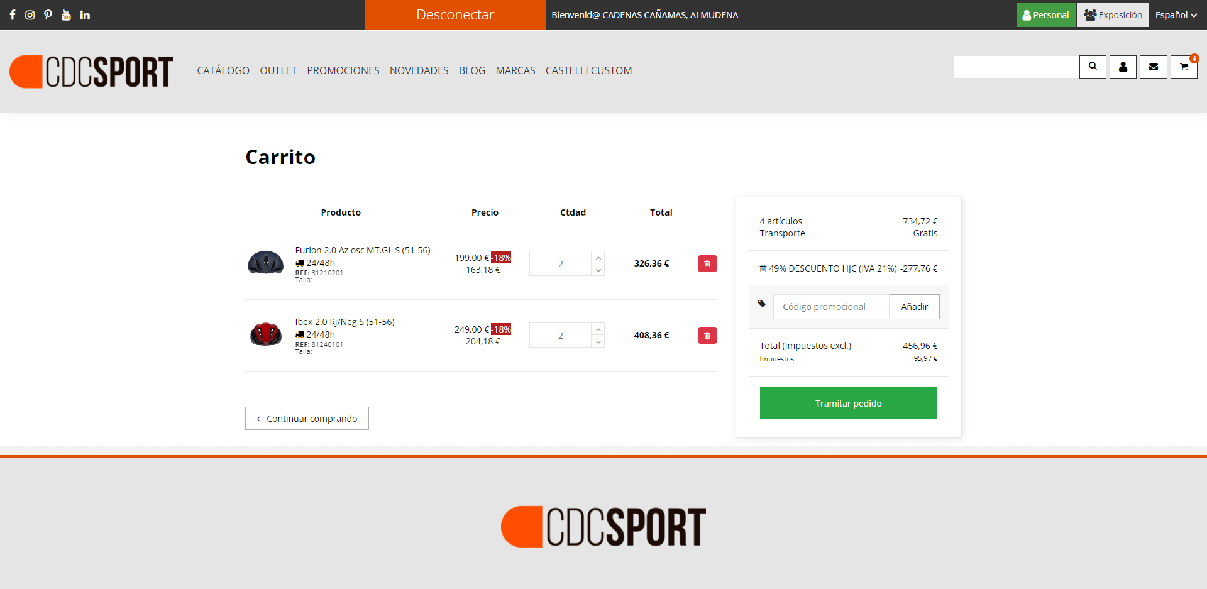The width and height of the screenshot is (1207, 589).
Task: Focus the Código promocional field
Action: point(831,307)
